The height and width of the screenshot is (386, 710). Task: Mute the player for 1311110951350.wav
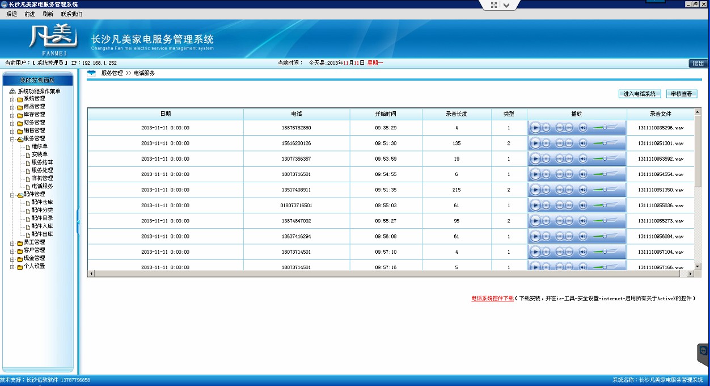pyautogui.click(x=583, y=190)
